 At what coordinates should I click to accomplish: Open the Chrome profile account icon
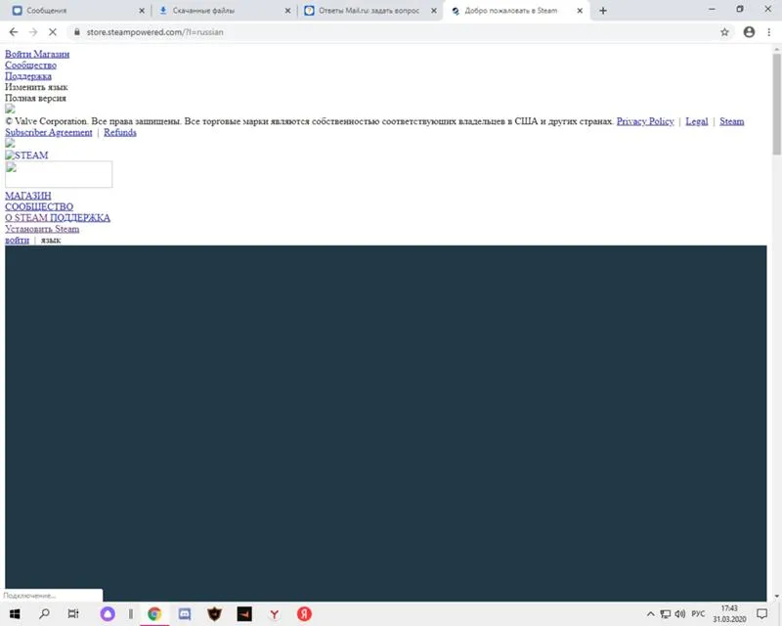(749, 32)
